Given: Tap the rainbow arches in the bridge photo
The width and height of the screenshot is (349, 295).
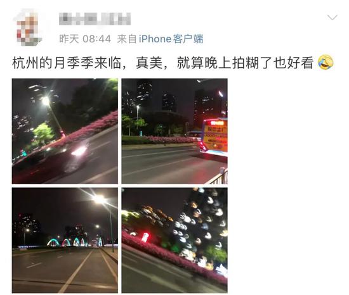Looking at the screenshot, I should point(75,242).
